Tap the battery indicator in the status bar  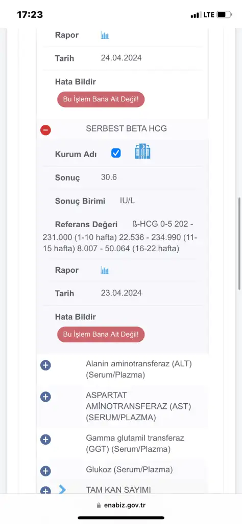[224, 15]
